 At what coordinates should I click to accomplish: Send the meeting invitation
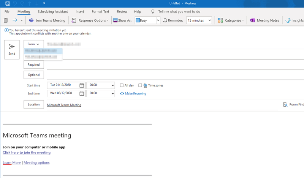coord(12,50)
